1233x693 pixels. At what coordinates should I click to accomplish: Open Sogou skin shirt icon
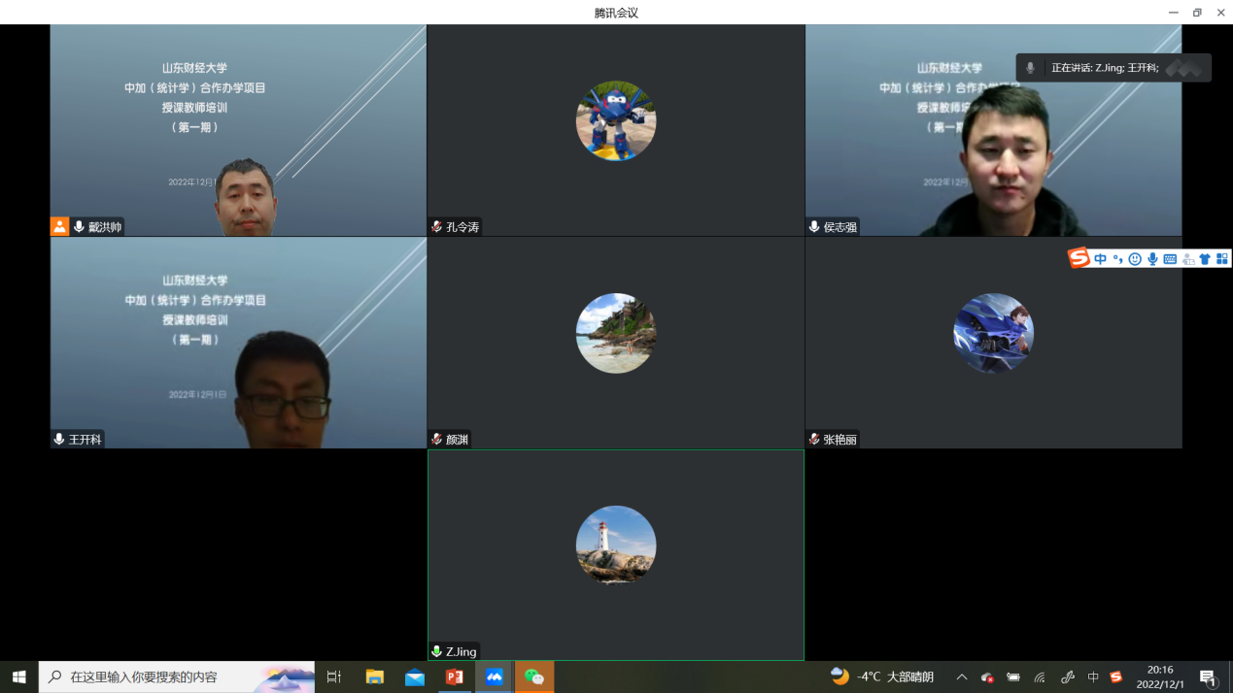(x=1205, y=259)
